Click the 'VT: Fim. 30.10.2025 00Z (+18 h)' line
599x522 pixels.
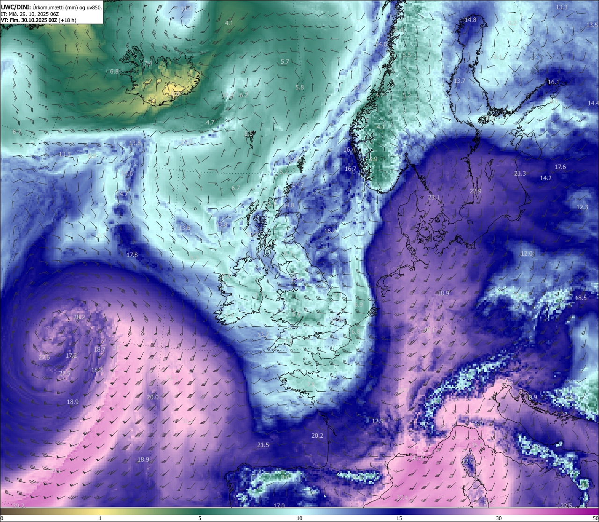pyautogui.click(x=39, y=20)
